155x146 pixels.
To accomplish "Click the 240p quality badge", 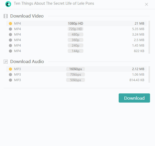I will (x=76, y=46).
